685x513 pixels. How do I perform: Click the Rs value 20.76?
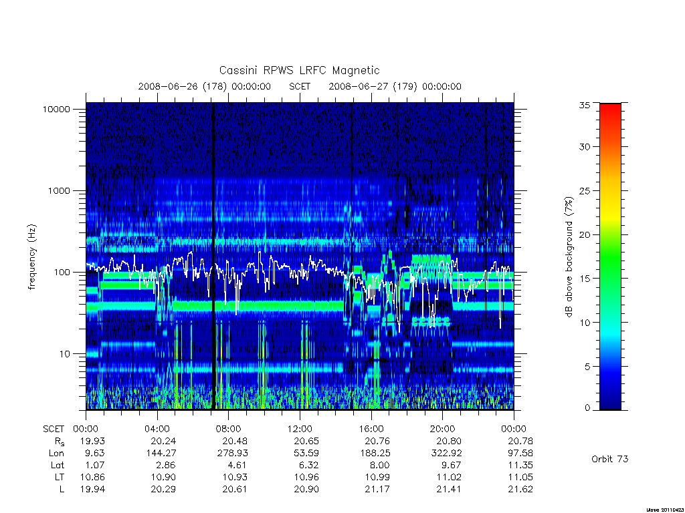click(x=377, y=441)
